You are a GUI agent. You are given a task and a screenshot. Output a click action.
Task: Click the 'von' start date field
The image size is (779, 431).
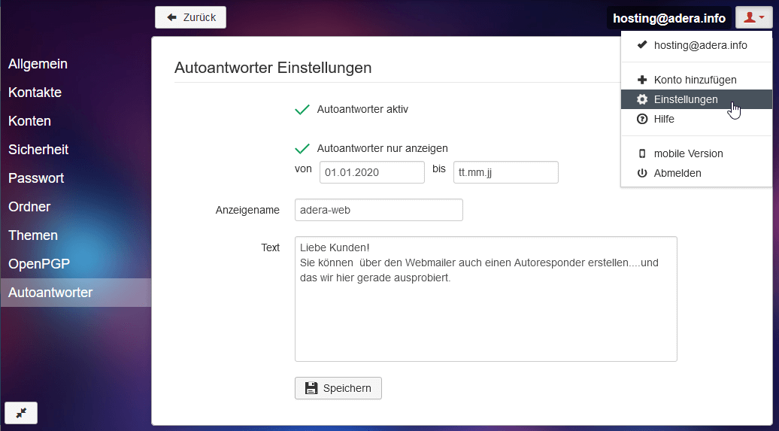(x=371, y=172)
